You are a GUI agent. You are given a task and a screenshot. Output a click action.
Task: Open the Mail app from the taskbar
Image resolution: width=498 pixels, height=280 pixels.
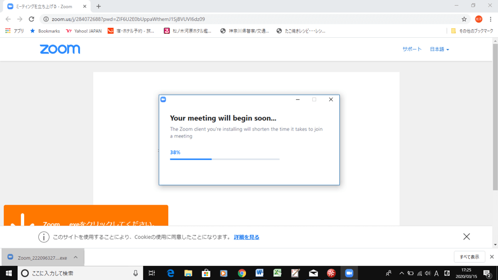click(313, 273)
